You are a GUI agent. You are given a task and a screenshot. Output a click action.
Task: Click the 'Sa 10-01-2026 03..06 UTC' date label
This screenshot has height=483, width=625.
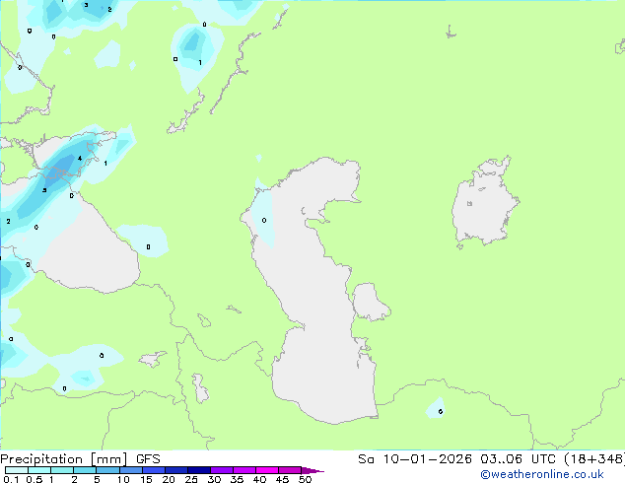tap(456, 459)
